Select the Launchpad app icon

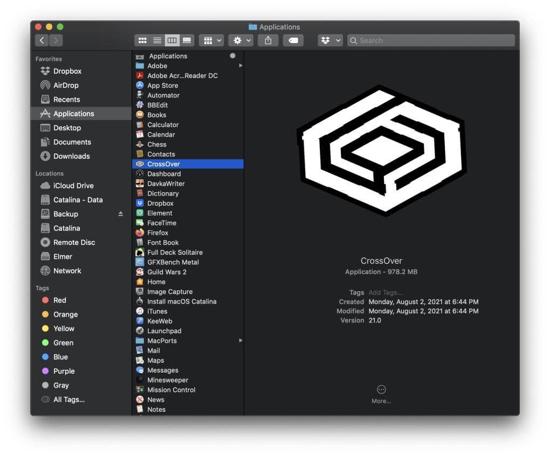(x=140, y=331)
